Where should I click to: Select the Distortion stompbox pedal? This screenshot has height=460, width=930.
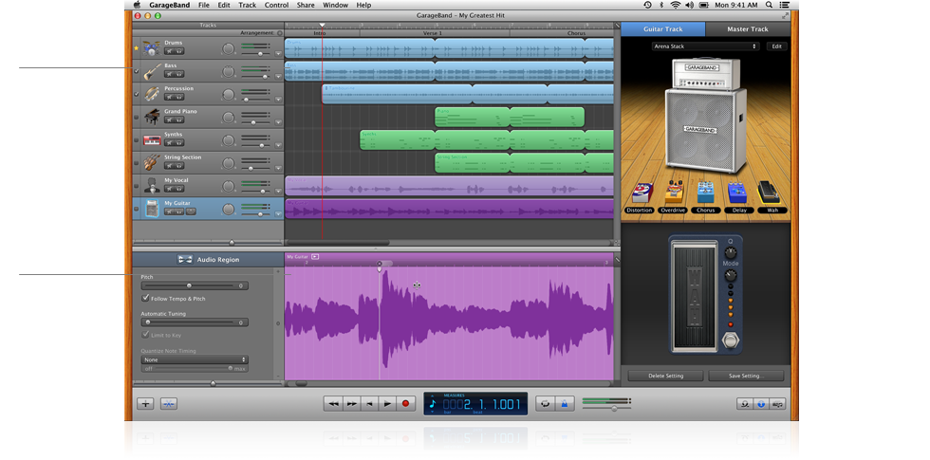pos(640,193)
